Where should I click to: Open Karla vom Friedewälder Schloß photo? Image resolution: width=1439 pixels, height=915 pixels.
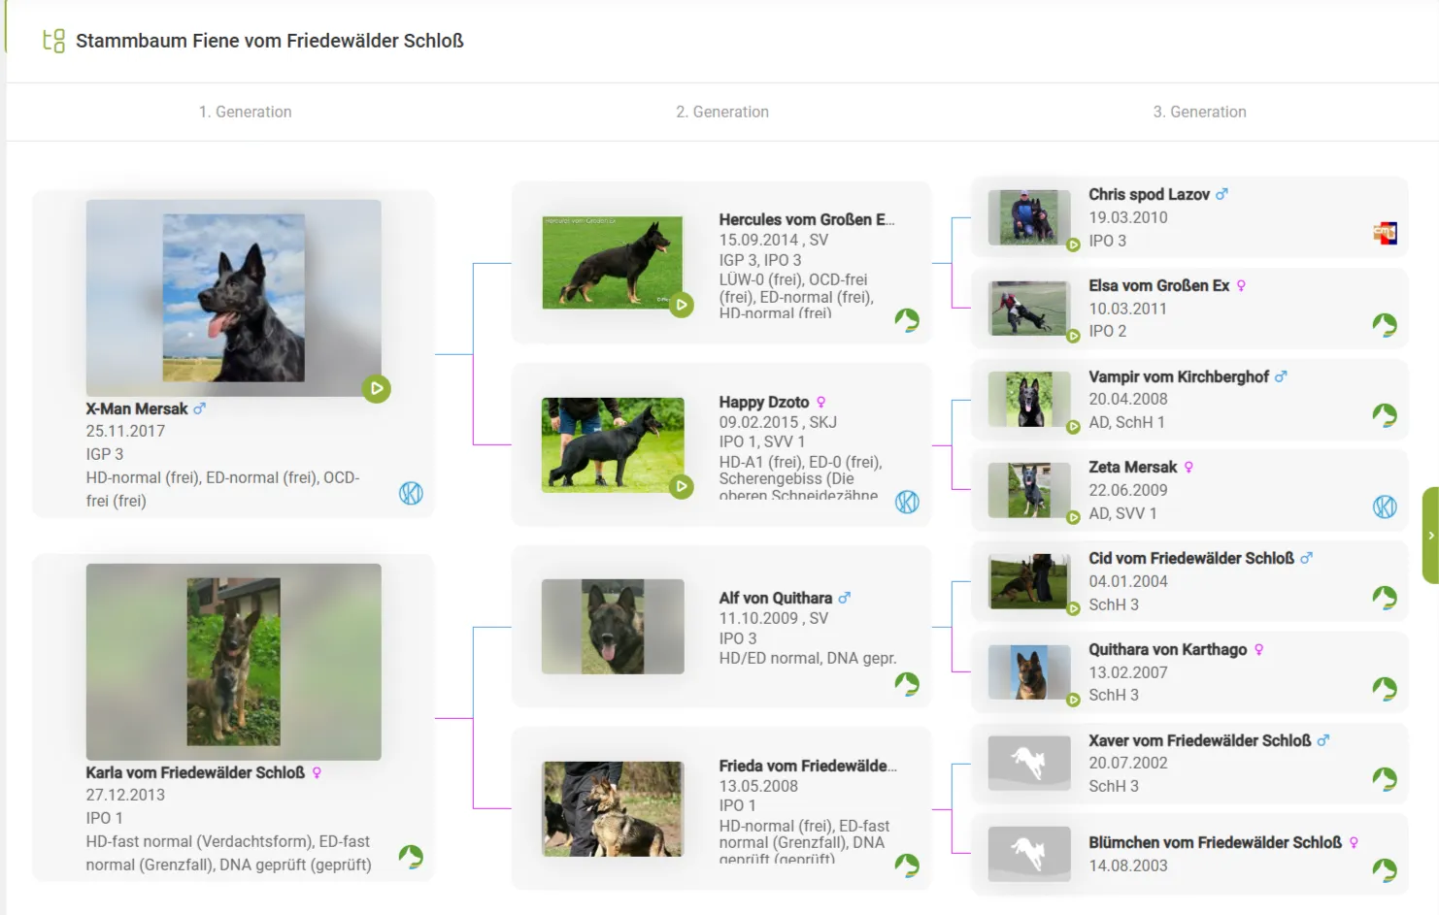point(233,662)
